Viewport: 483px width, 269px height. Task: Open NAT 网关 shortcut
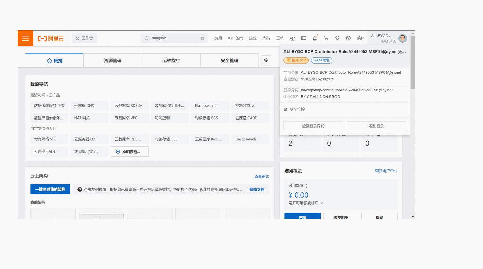point(89,118)
